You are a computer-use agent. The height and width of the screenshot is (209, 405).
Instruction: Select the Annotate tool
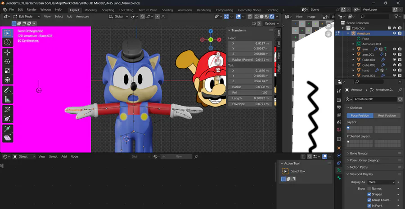pyautogui.click(x=8, y=90)
